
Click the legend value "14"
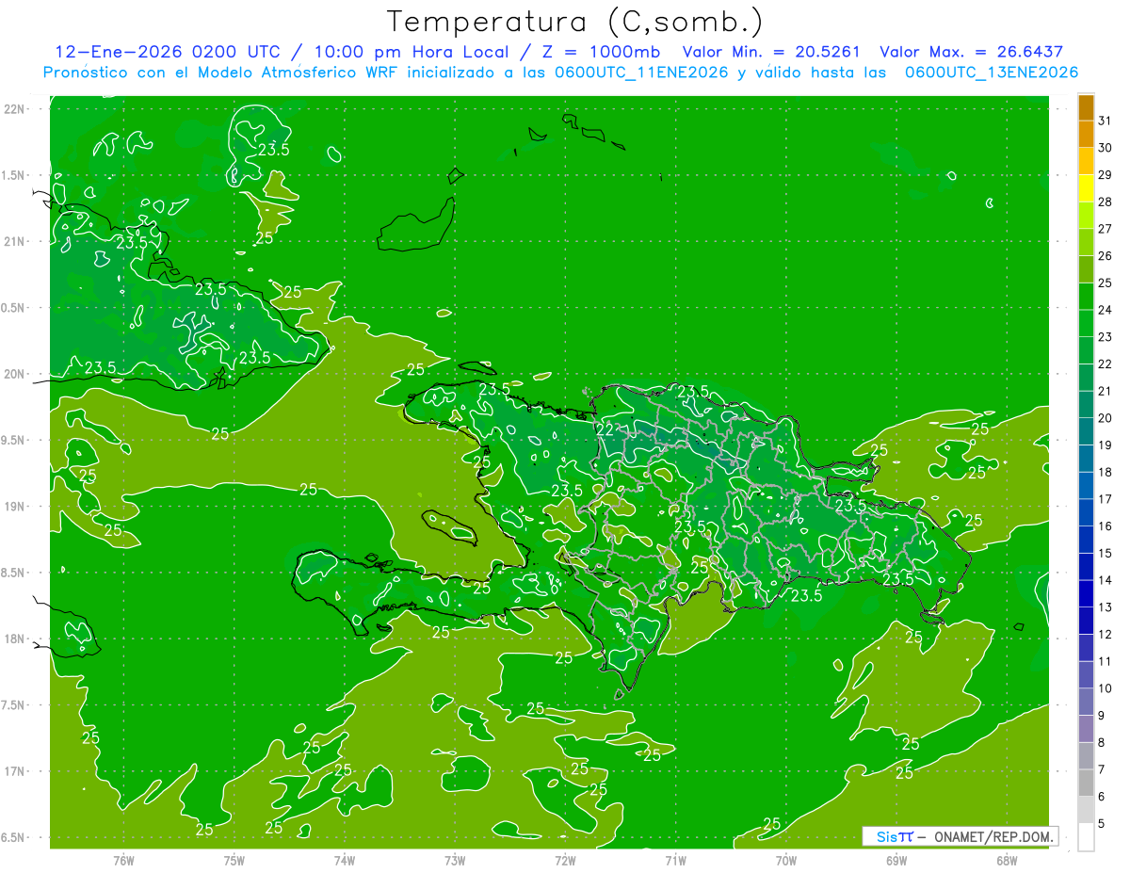[1106, 580]
